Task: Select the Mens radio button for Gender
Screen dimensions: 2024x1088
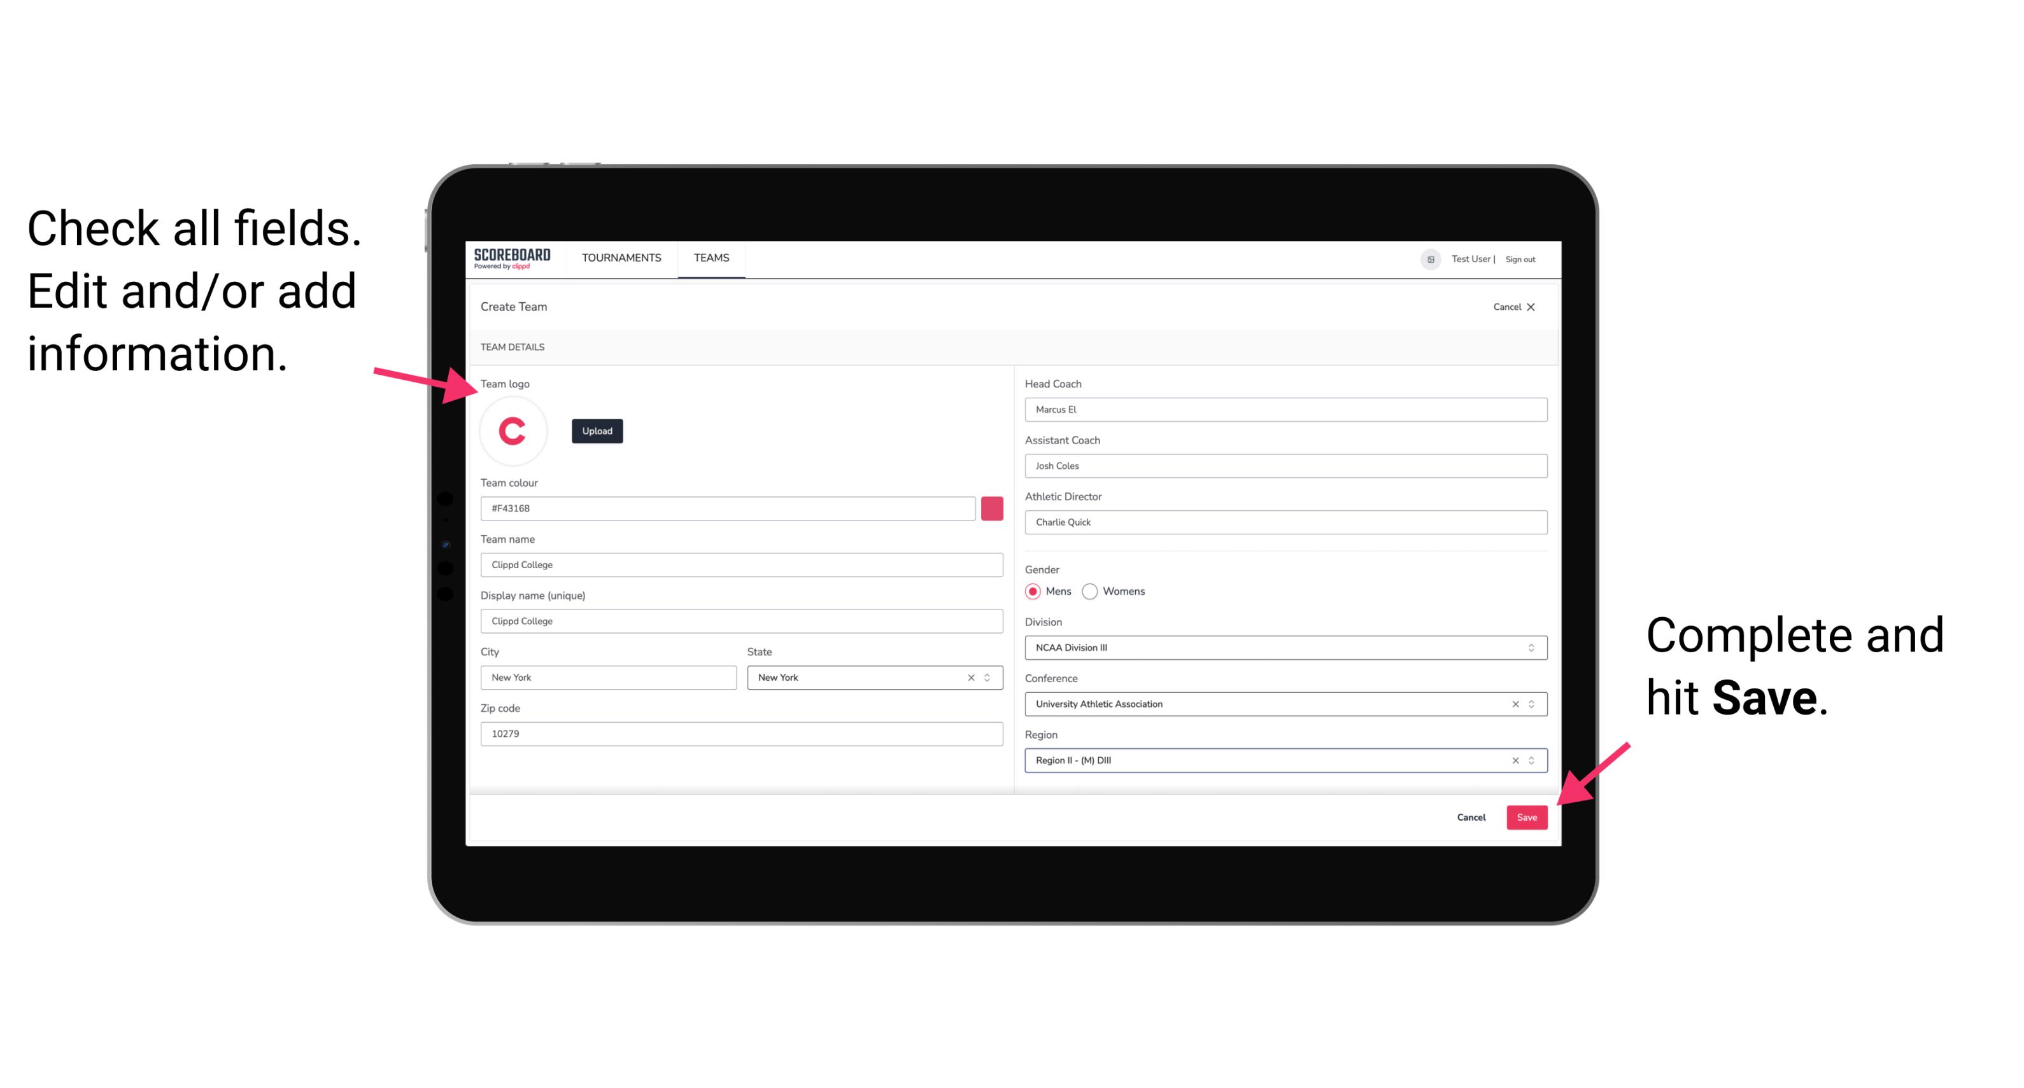Action: (x=1033, y=591)
